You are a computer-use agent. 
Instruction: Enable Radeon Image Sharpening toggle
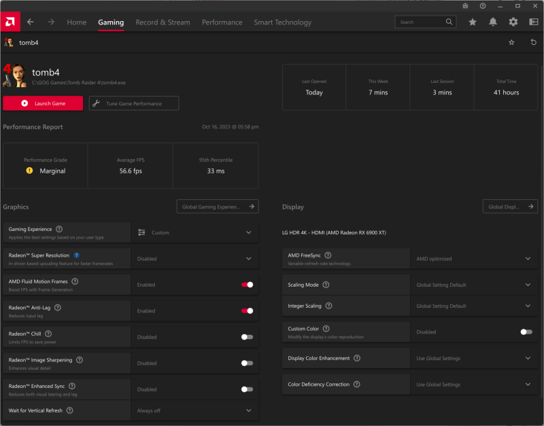(247, 363)
